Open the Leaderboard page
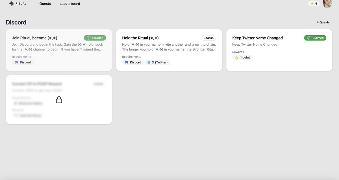Screen dimensions: 339x180 [70, 3]
